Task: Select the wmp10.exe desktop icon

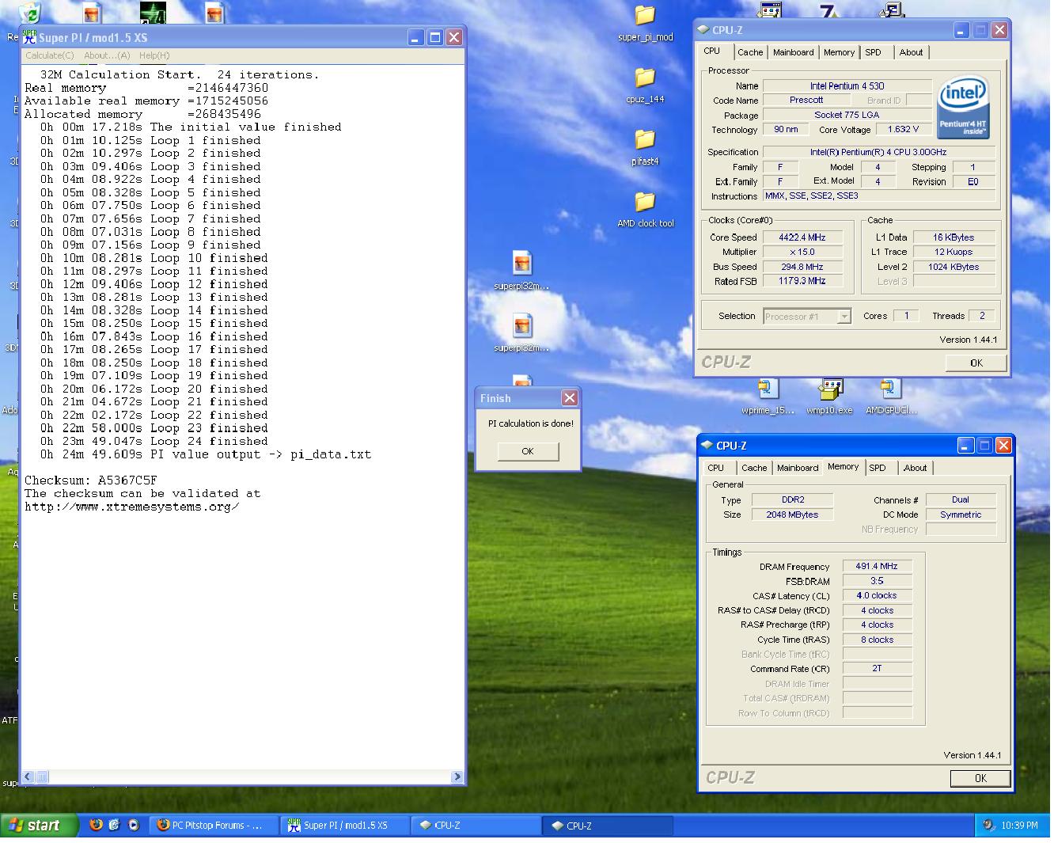Action: point(829,396)
